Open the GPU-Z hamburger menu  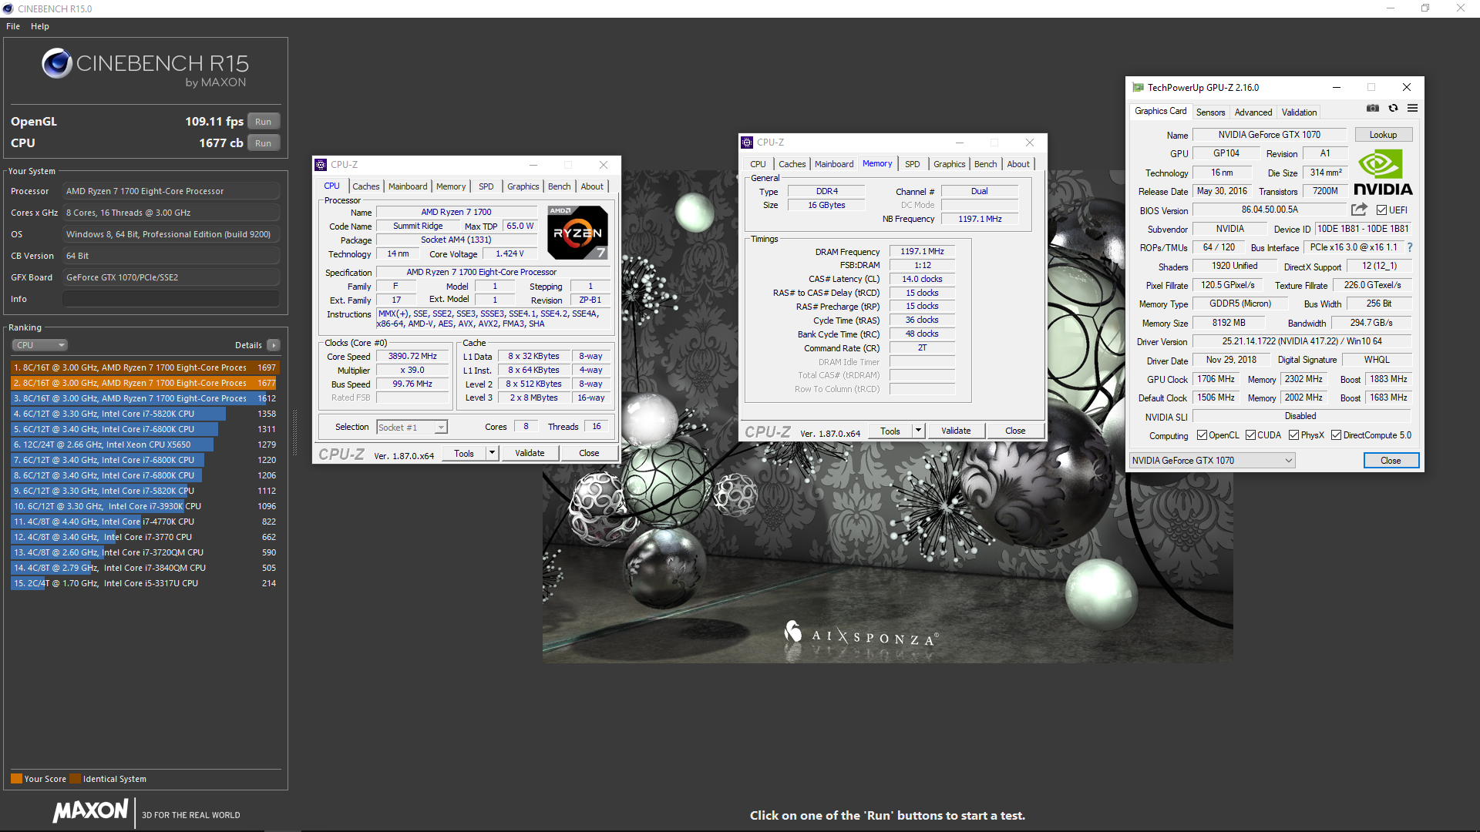point(1412,109)
